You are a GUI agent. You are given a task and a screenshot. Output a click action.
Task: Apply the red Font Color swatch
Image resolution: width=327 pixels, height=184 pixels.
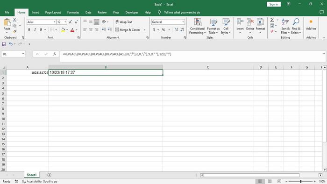pos(72,30)
